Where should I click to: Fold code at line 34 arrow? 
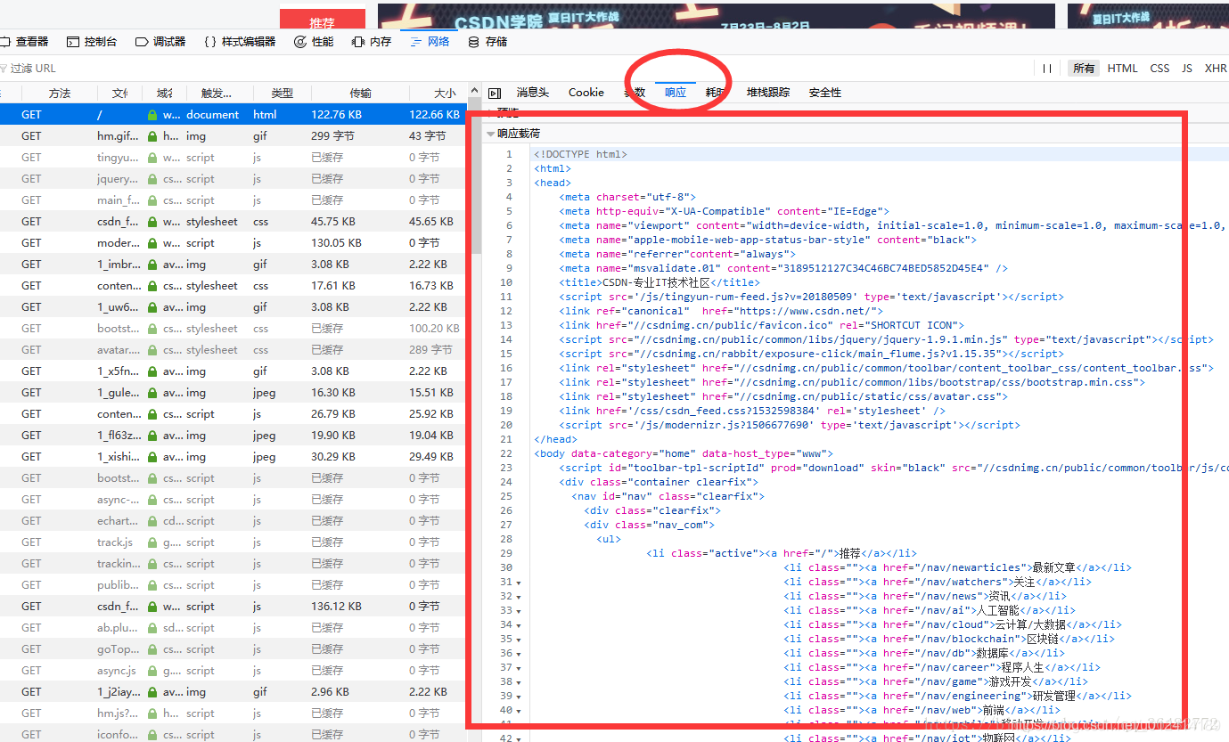click(x=519, y=625)
